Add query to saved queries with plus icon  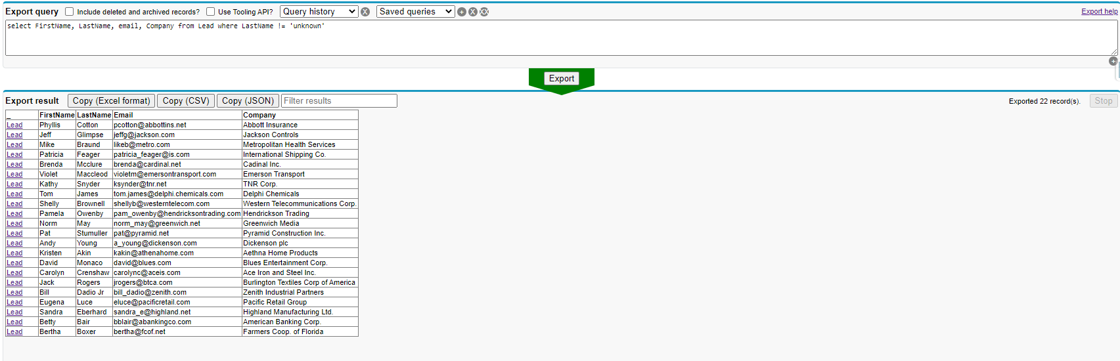point(462,12)
